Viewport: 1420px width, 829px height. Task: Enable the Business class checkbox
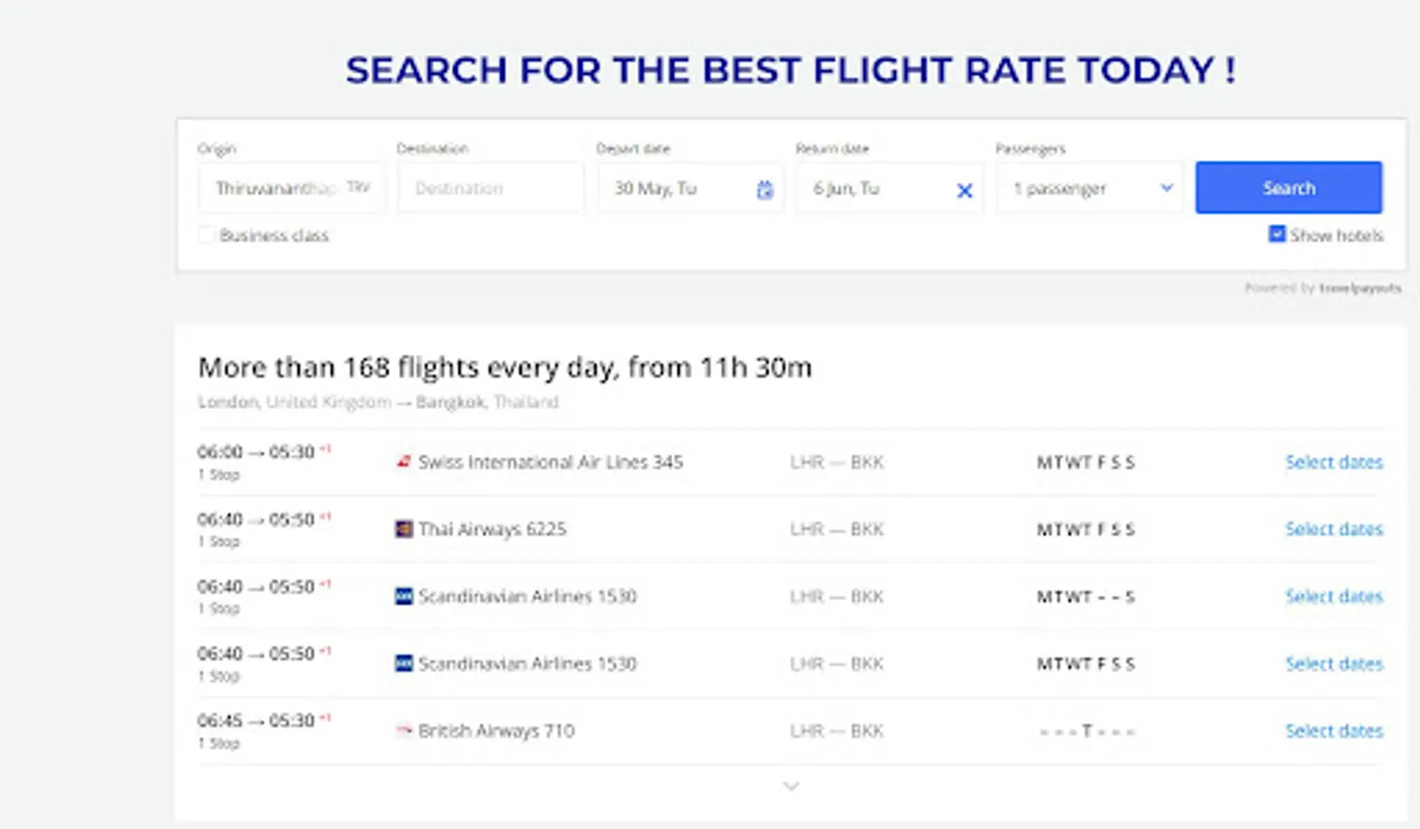pos(207,236)
